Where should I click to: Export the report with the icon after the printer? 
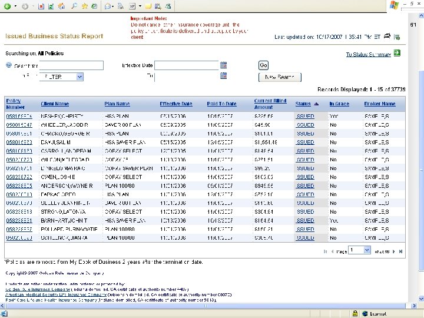pyautogui.click(x=397, y=37)
